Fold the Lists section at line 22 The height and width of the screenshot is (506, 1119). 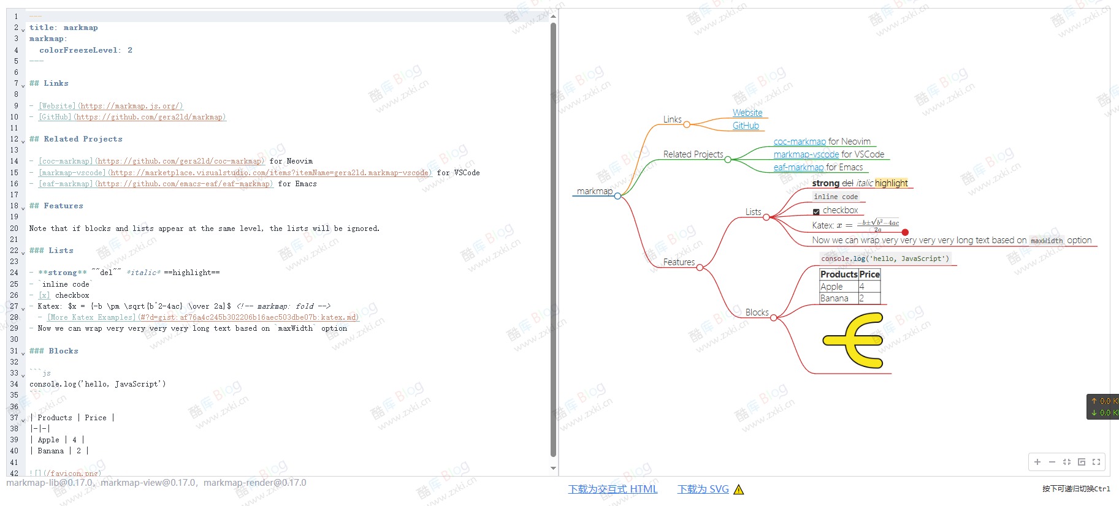(x=23, y=252)
